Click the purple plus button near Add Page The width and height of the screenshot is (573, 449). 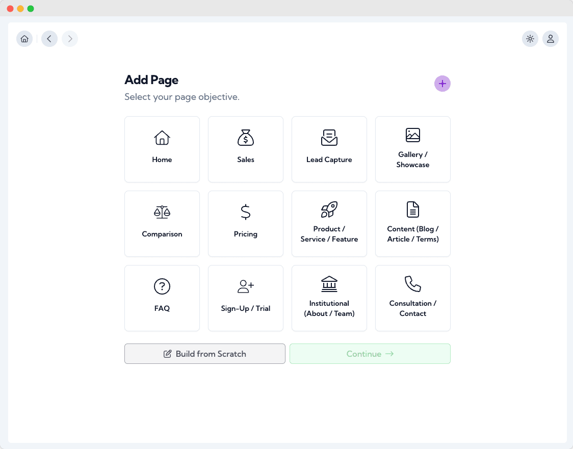pos(442,84)
